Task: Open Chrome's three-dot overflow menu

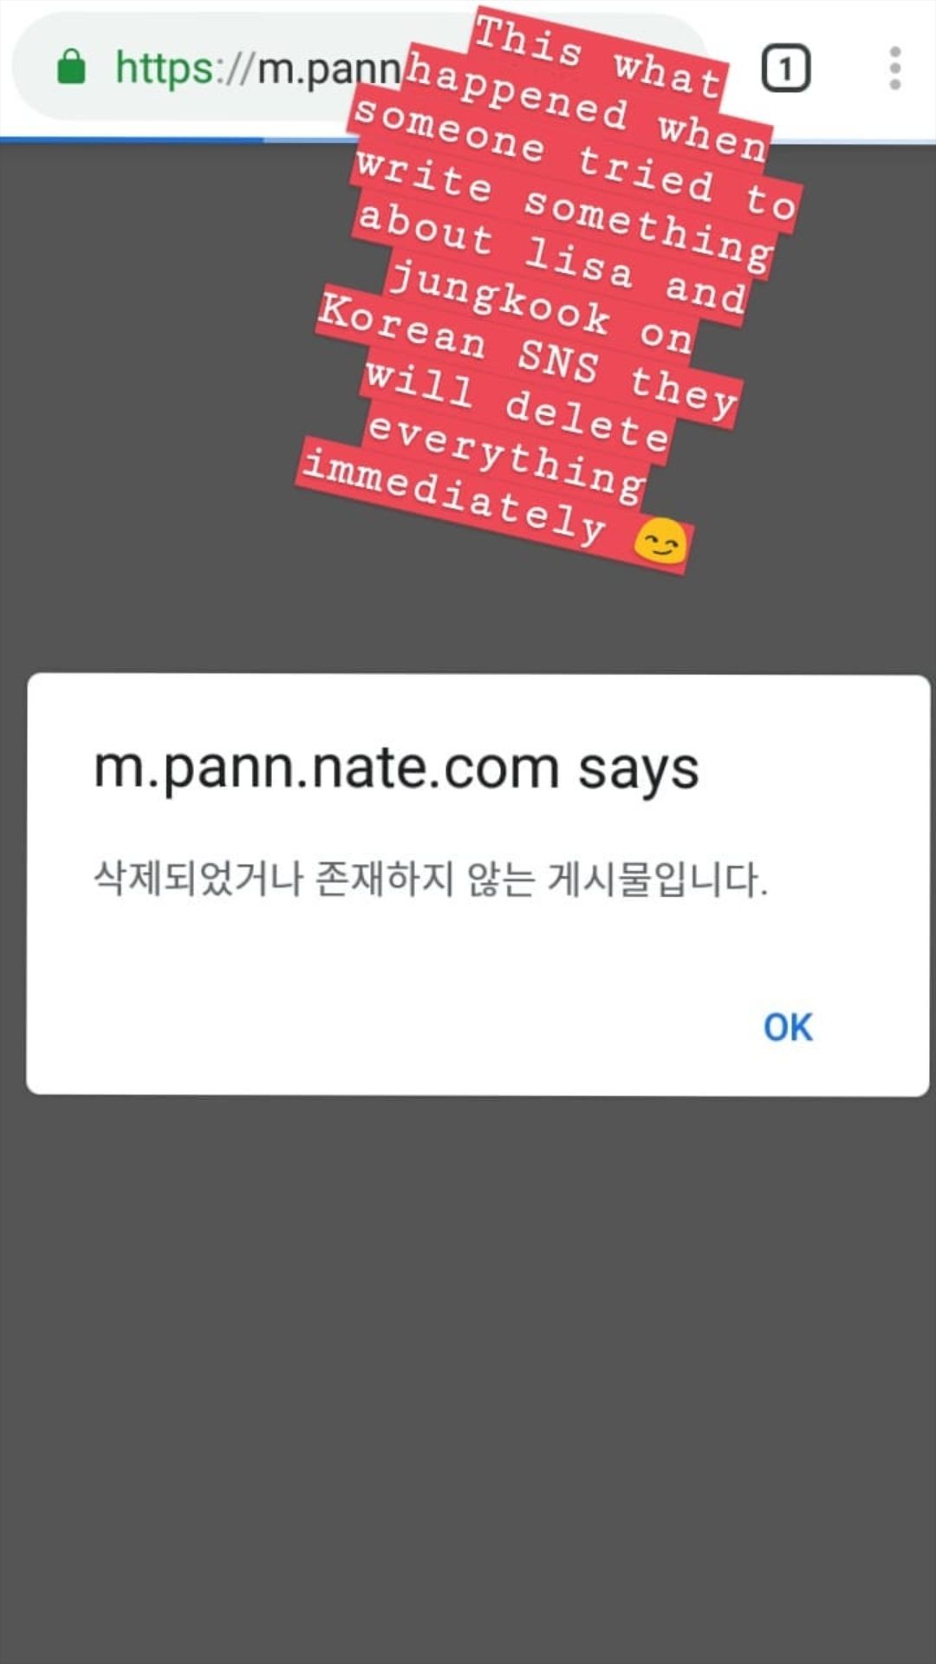Action: point(894,68)
